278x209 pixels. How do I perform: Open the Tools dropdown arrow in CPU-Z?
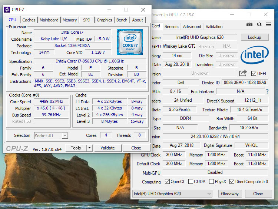[x=90, y=148]
